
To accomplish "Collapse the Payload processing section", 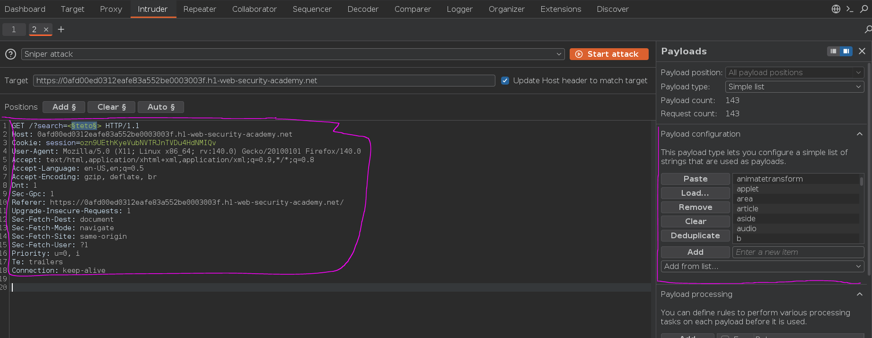I will [859, 294].
